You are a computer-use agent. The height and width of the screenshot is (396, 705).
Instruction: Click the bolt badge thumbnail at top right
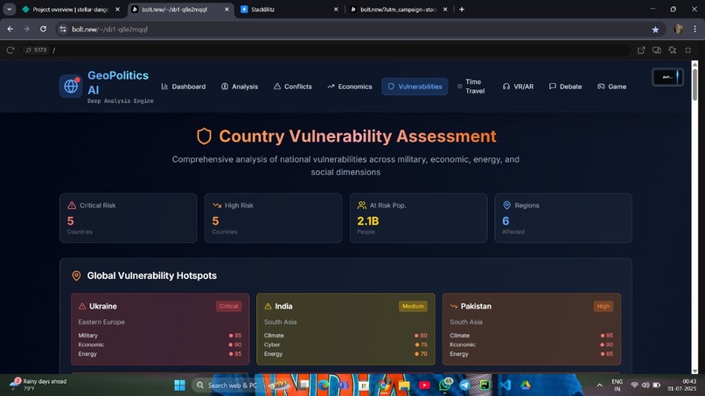(x=667, y=77)
